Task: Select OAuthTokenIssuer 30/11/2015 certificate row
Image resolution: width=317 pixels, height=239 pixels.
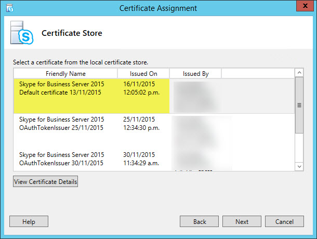Action: pyautogui.click(x=154, y=160)
